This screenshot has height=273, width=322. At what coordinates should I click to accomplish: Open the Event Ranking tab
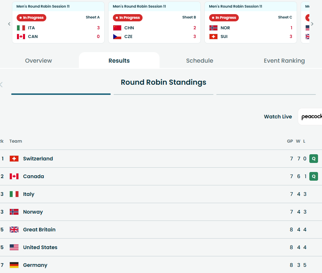(x=284, y=60)
